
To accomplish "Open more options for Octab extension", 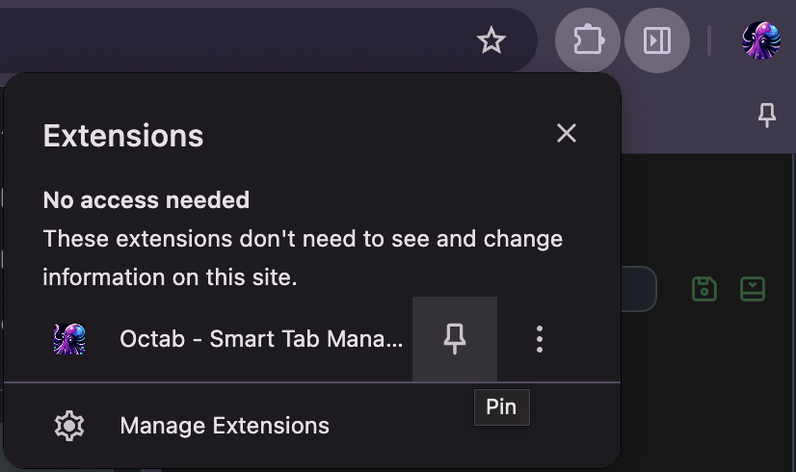I will 540,339.
